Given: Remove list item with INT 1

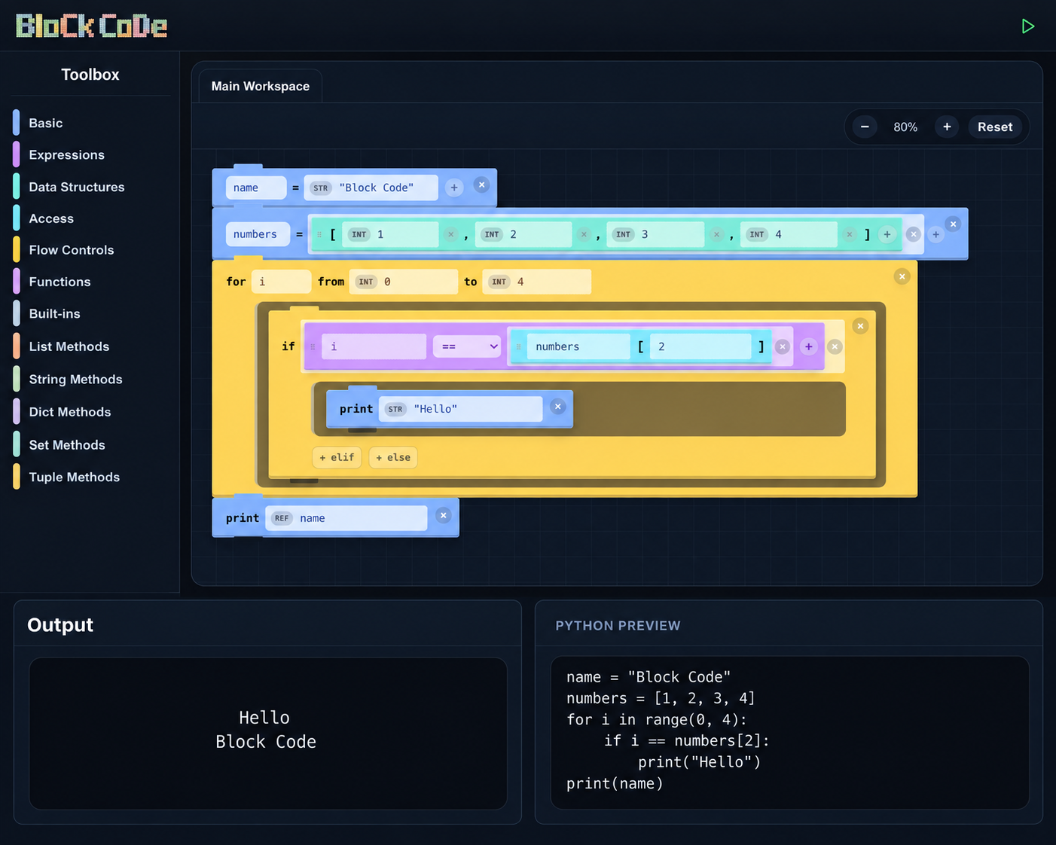Looking at the screenshot, I should [450, 234].
